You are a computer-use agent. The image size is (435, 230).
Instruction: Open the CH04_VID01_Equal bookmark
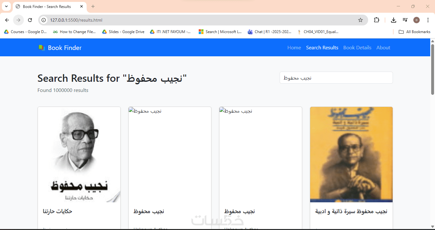point(318,32)
